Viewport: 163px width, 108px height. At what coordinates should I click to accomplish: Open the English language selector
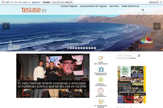pyautogui.click(x=36, y=2)
